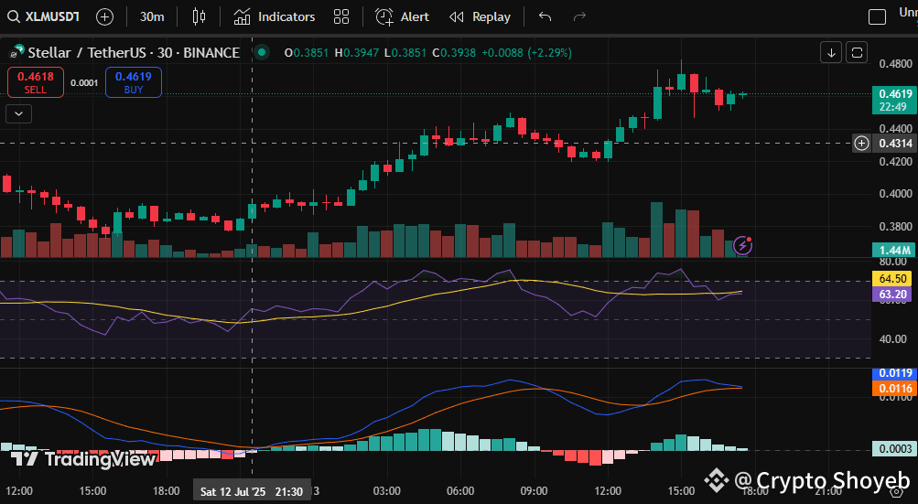This screenshot has width=918, height=504.
Task: Expand the indicator legend chevron
Action: [19, 113]
